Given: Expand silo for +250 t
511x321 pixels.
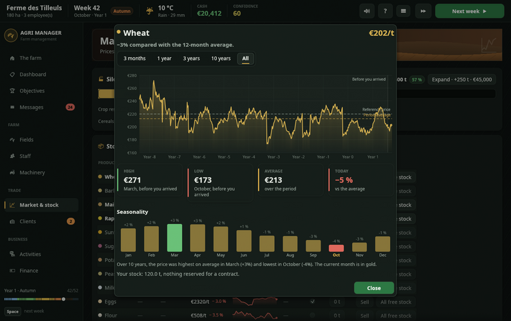Looking at the screenshot, I should tap(462, 80).
